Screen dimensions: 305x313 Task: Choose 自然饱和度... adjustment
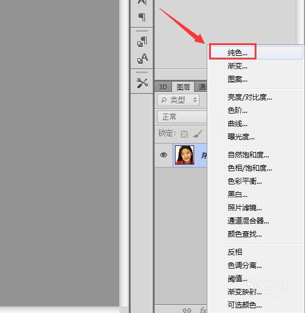click(256, 155)
